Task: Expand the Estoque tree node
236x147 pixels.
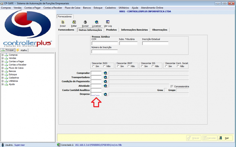Action: [x=2, y=74]
